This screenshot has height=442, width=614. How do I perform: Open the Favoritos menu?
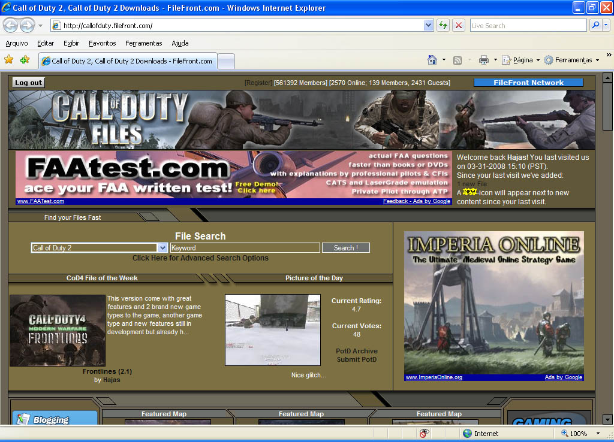coord(102,43)
